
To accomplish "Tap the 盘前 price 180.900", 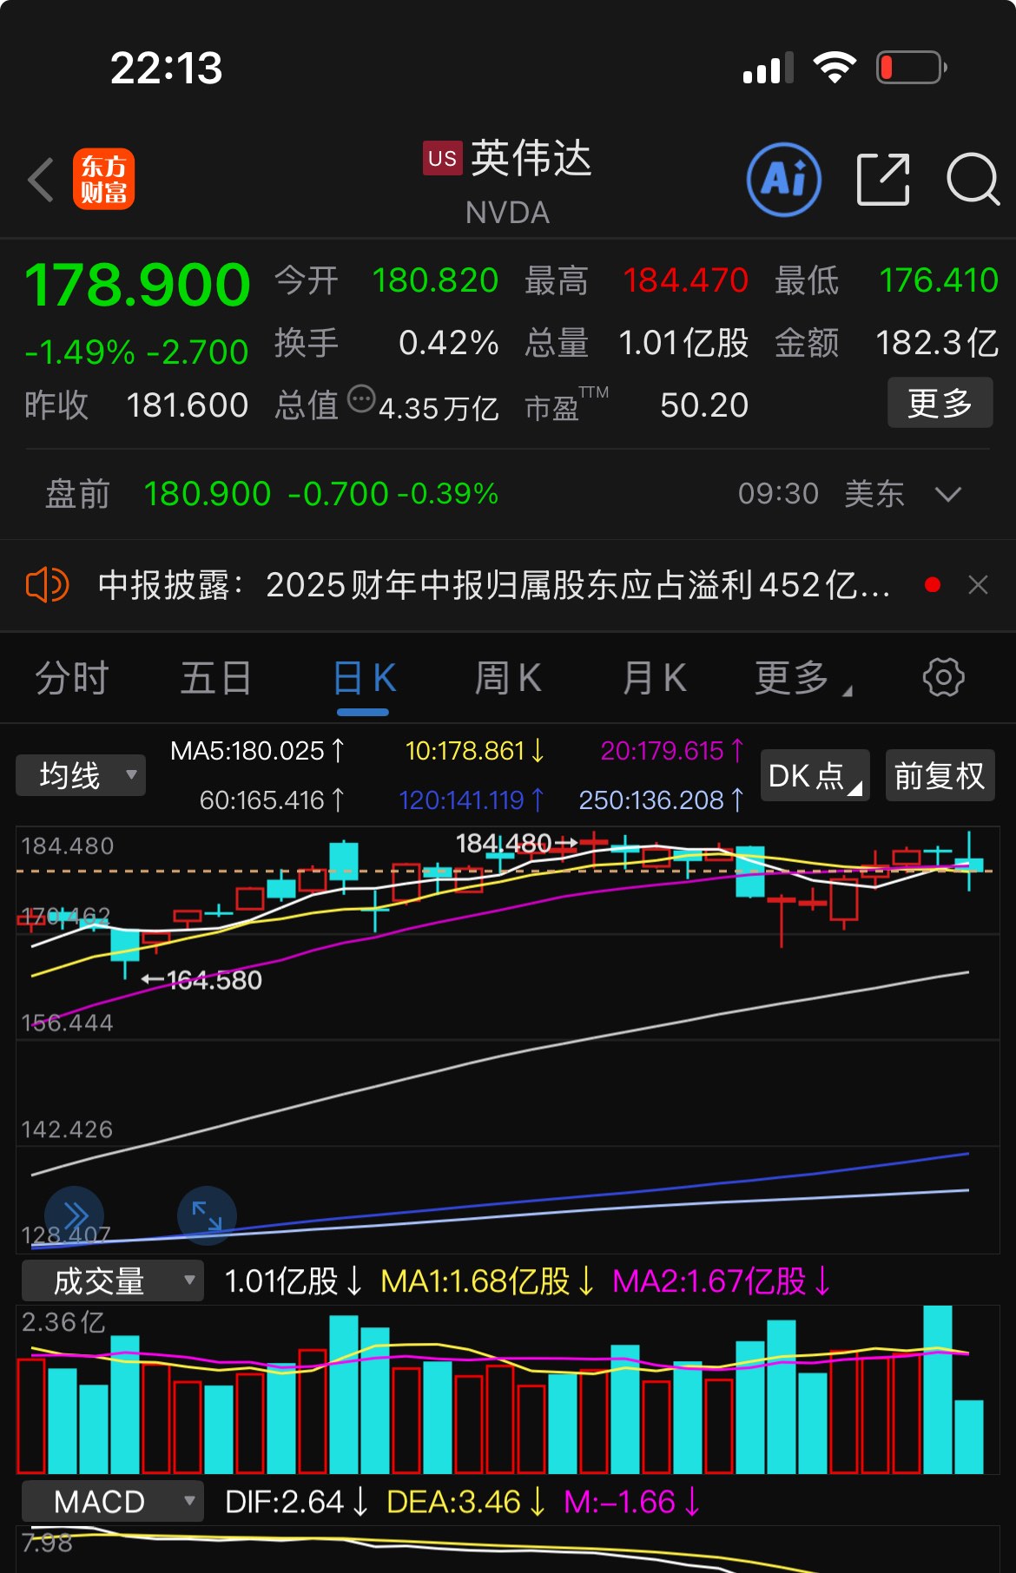I will (x=208, y=494).
